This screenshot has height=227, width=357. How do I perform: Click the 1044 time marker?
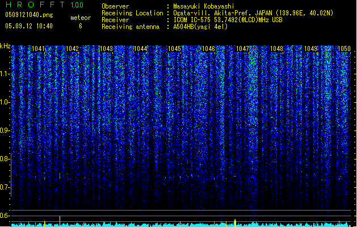tap(141, 49)
